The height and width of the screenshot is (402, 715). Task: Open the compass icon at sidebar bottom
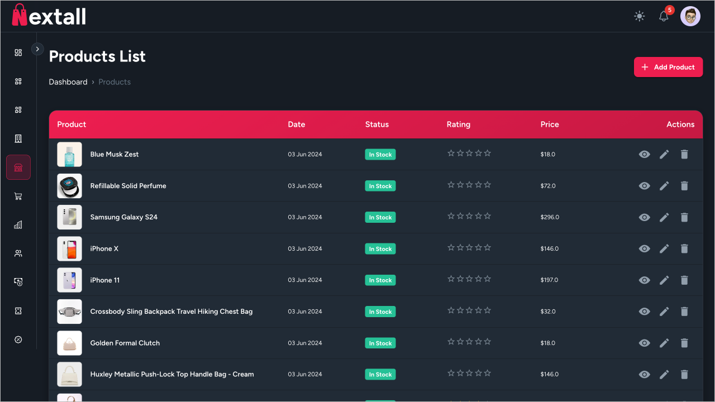[x=18, y=339]
